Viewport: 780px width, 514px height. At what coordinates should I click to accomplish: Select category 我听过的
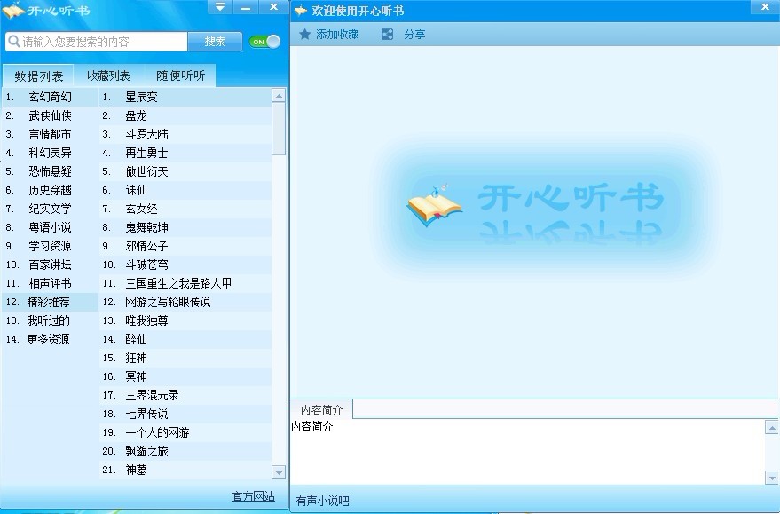coord(50,320)
